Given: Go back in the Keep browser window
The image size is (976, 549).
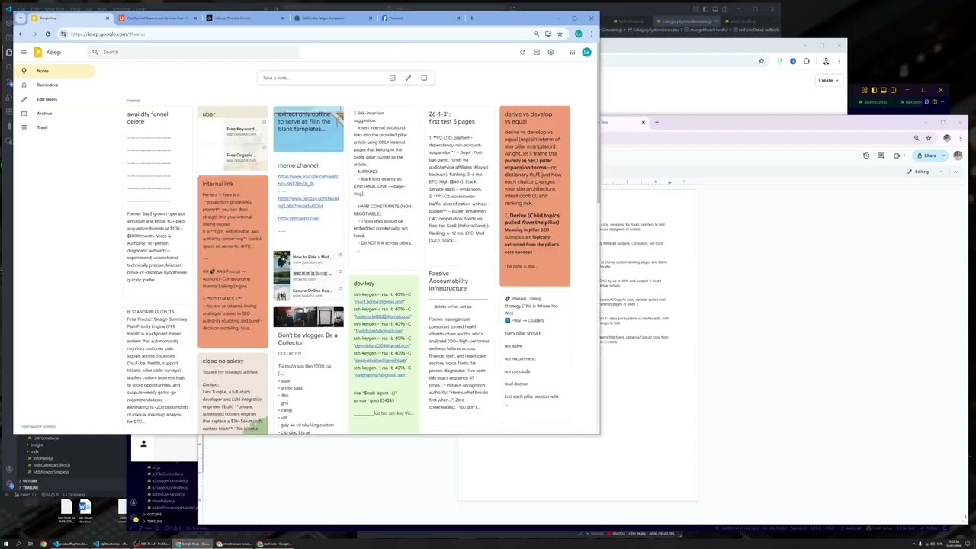Looking at the screenshot, I should click(x=21, y=34).
